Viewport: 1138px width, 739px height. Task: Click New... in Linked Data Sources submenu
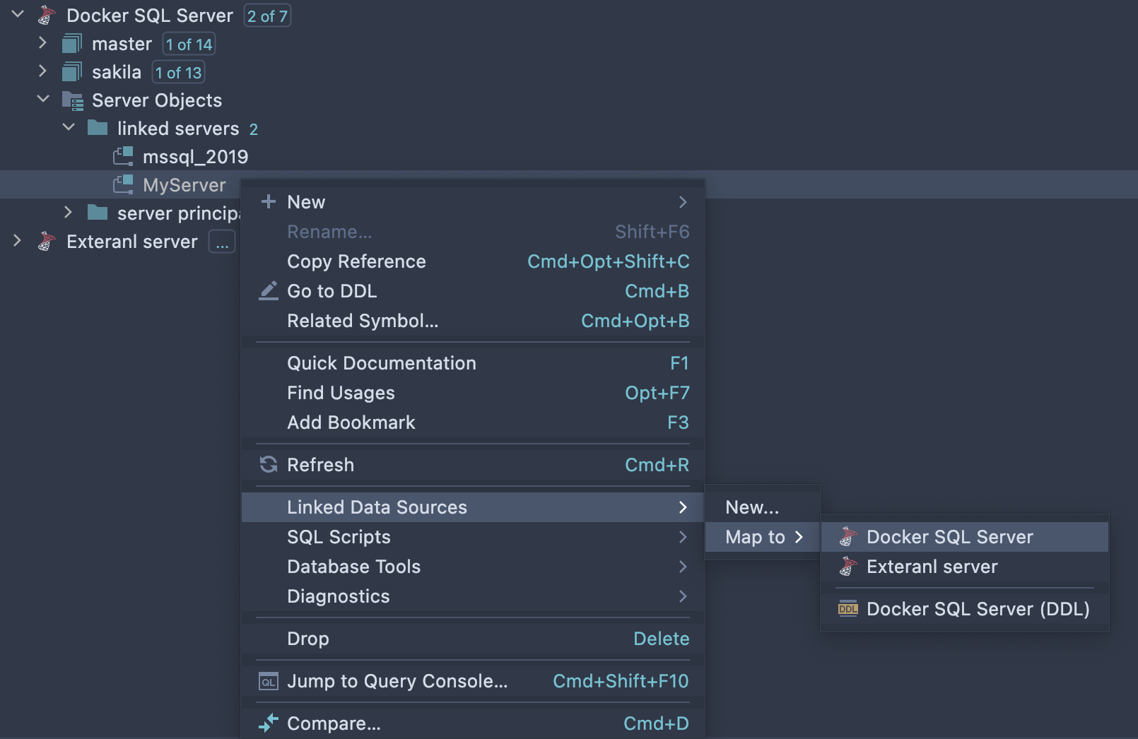coord(752,507)
